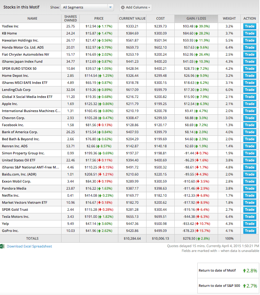The image size is (260, 295).
Task: Sort by SHARES OWNED column header
Action: pyautogui.click(x=70, y=19)
